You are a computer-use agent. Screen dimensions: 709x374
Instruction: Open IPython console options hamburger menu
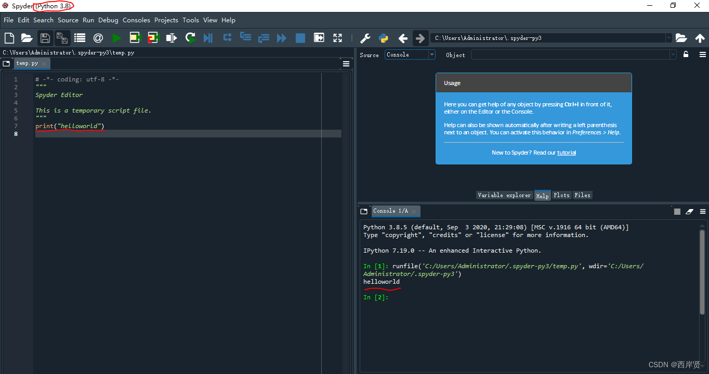[x=703, y=212]
